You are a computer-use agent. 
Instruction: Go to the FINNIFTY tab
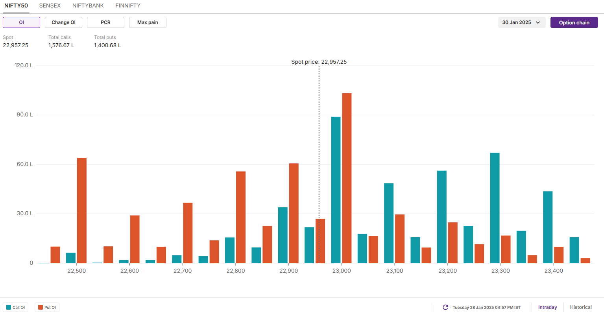click(128, 6)
